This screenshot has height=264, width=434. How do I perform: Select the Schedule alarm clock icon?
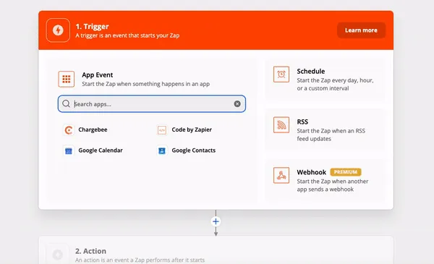[281, 74]
